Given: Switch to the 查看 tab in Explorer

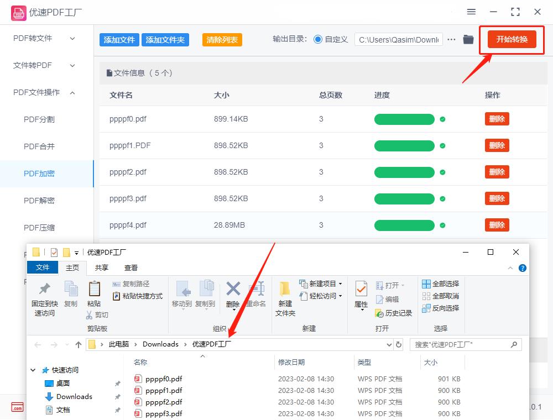Looking at the screenshot, I should (x=132, y=267).
